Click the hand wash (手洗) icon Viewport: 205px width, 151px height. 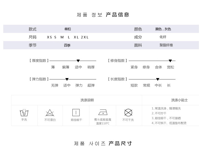pos(24,113)
